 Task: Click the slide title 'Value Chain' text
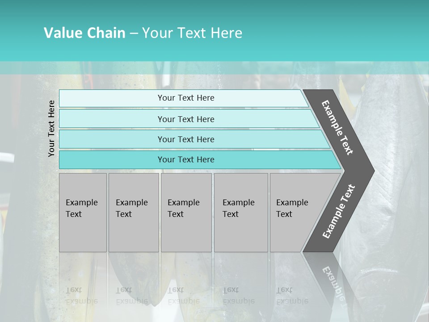tap(84, 33)
